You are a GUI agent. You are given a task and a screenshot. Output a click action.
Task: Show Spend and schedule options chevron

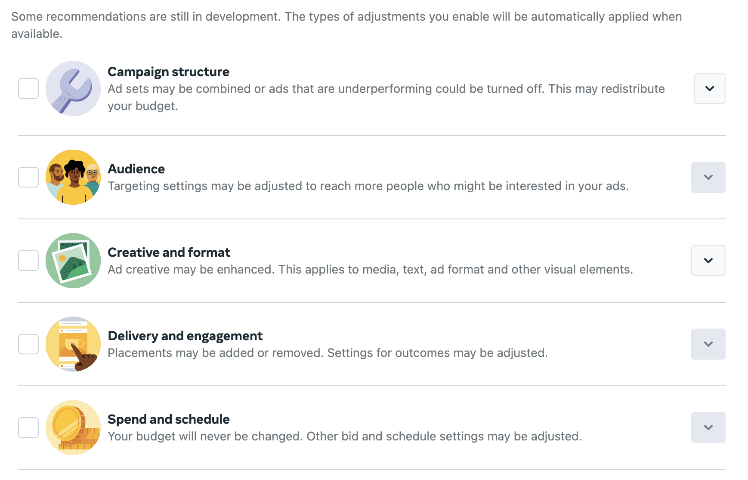click(x=708, y=428)
